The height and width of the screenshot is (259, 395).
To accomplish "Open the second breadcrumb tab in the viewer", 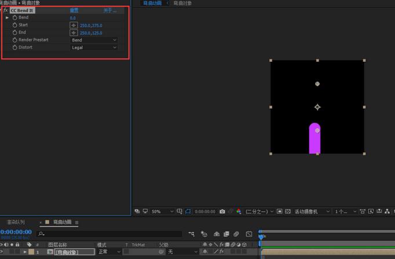I will [182, 3].
